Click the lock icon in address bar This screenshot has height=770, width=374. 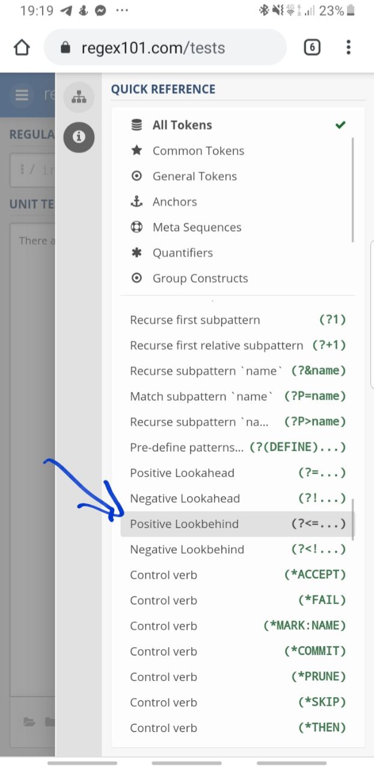[66, 48]
